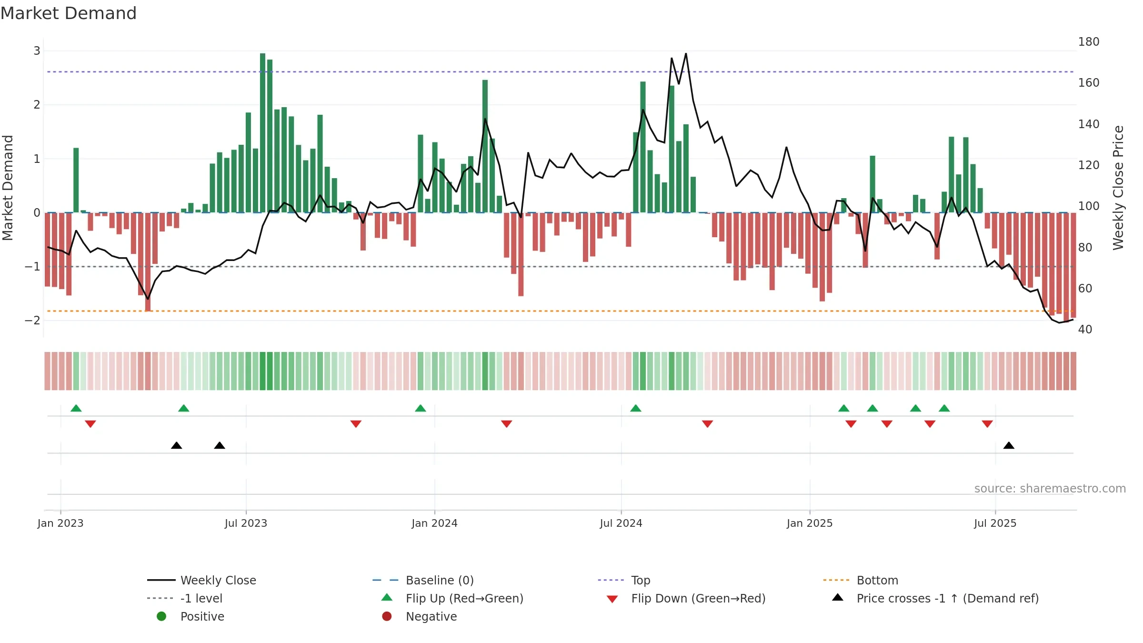Select the first Flip Up marker in Jan 2023
This screenshot has height=643, width=1143.
pyautogui.click(x=76, y=408)
